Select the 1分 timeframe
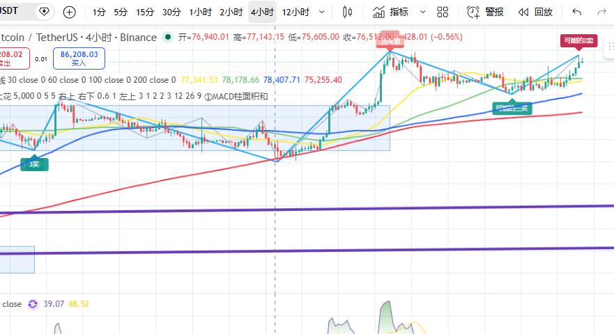The image size is (614, 334). (x=99, y=13)
